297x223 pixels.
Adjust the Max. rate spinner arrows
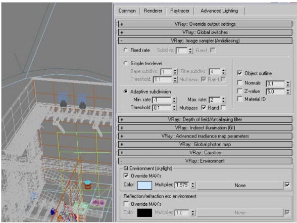(223, 100)
